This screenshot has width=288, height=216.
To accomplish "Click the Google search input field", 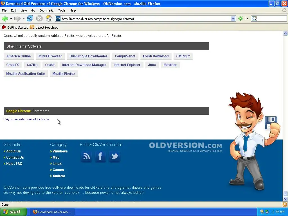I will tap(272, 19).
